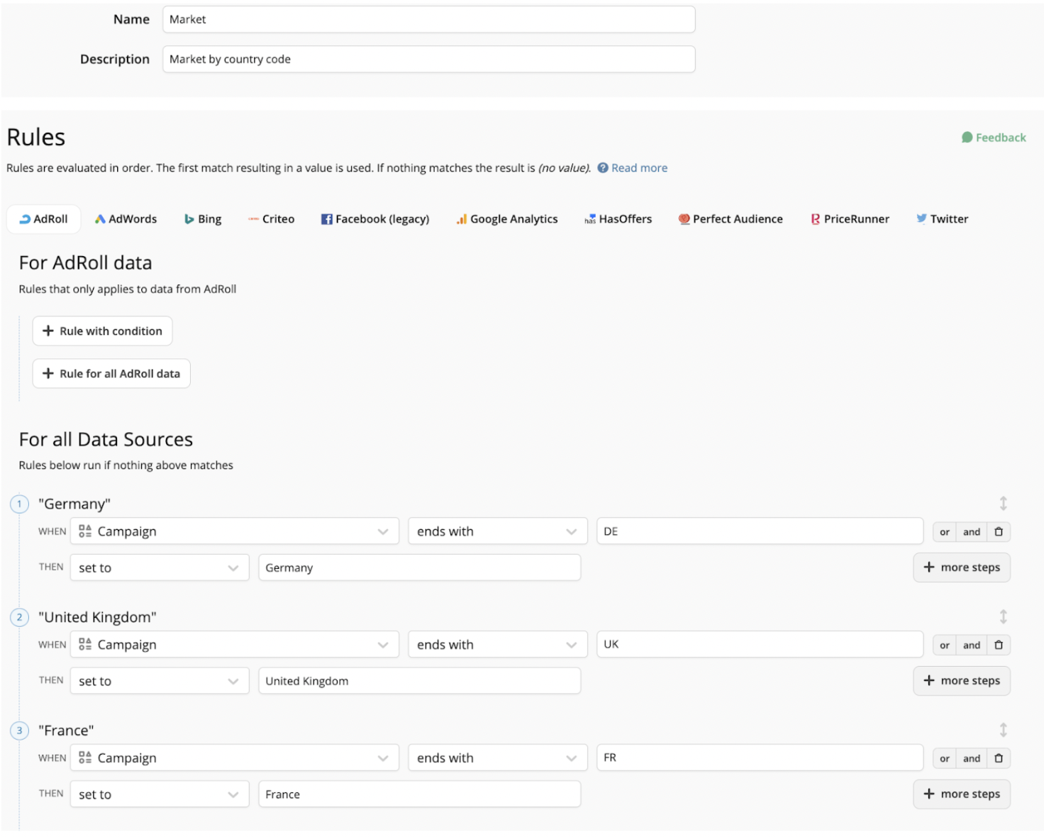Click the Feedback speech bubble icon
This screenshot has height=837, width=1044.
pos(967,137)
